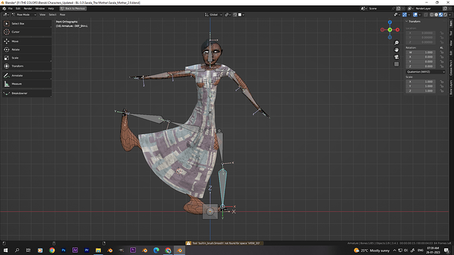Open the Pose menu in viewport header

pos(63,14)
